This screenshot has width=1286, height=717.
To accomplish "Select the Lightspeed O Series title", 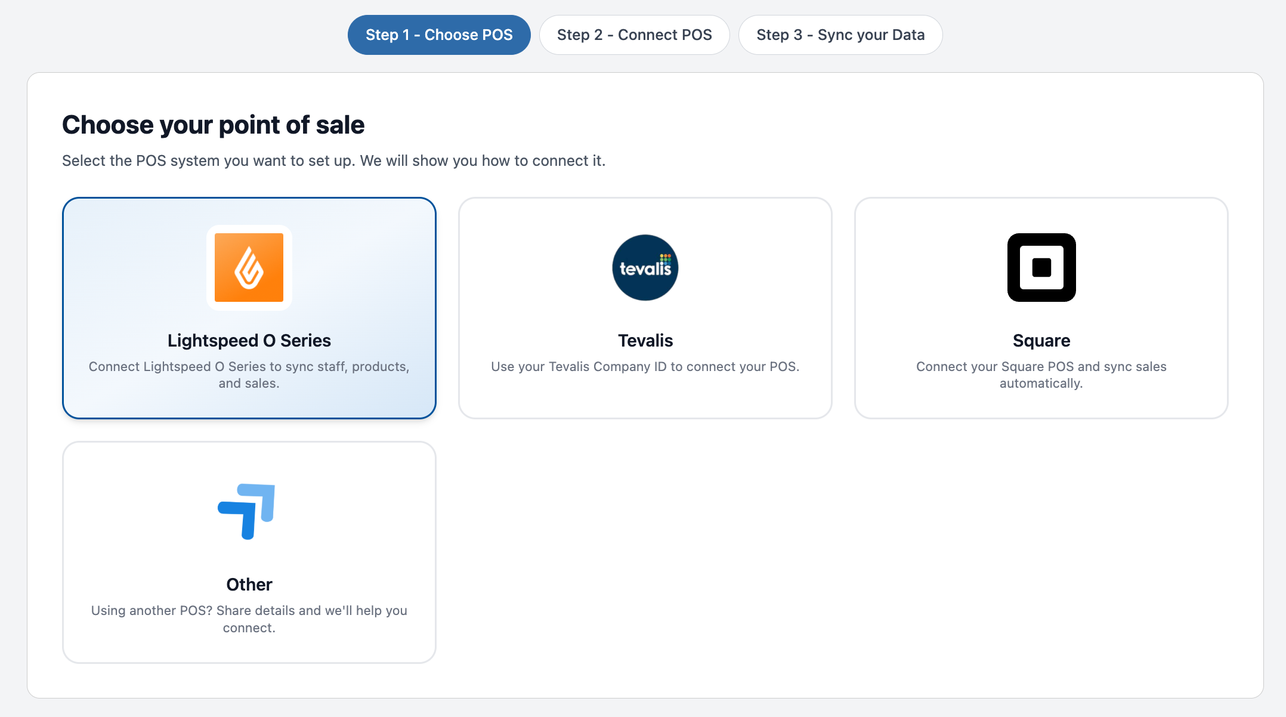I will click(249, 340).
